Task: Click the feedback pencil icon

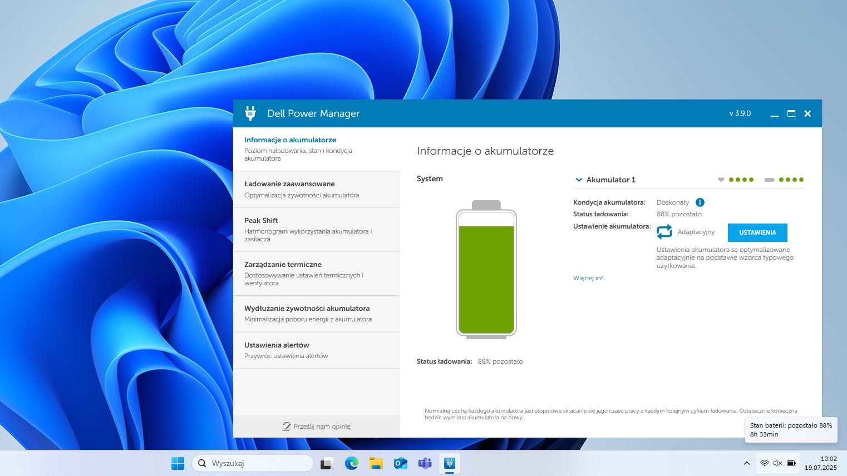Action: (x=286, y=427)
